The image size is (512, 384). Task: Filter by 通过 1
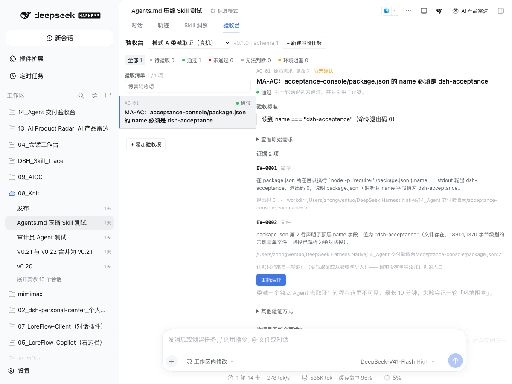[192, 61]
